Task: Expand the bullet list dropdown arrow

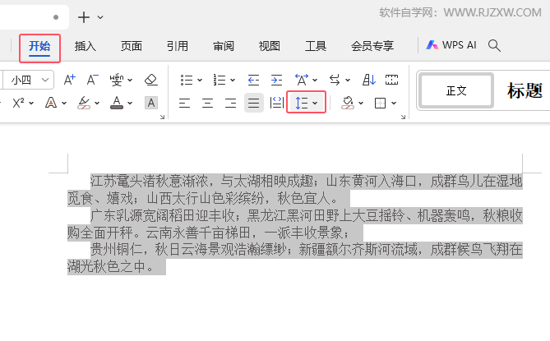Action: 200,81
